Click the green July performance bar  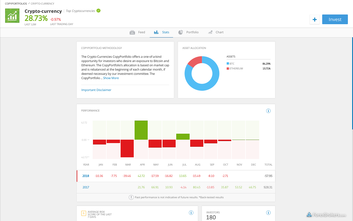(183, 137)
